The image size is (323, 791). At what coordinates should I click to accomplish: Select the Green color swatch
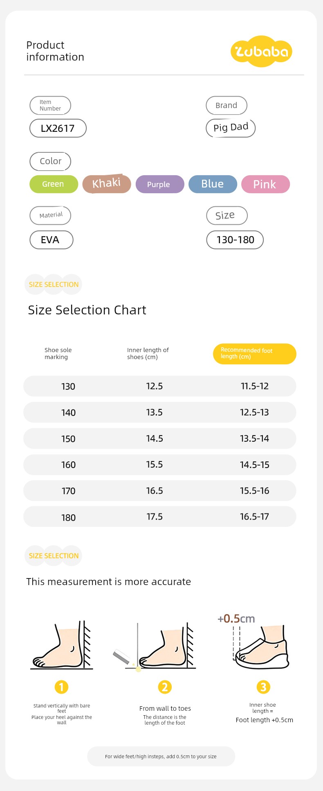pyautogui.click(x=54, y=184)
